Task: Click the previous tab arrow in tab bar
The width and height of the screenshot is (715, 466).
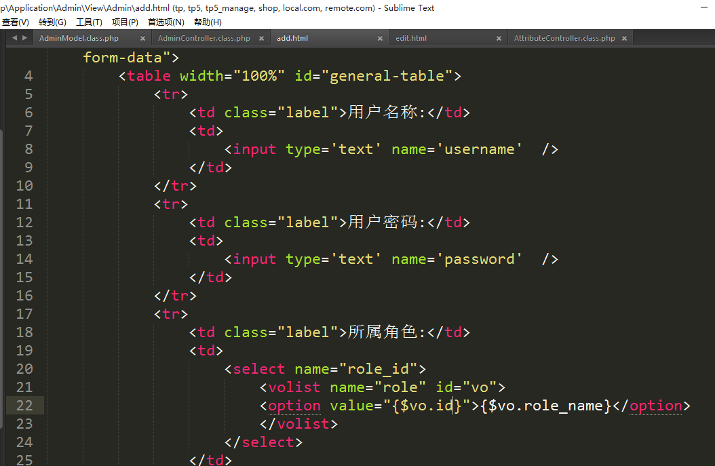Action: click(14, 38)
